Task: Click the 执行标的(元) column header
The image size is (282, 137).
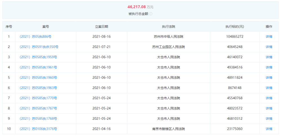Action: coord(235,27)
